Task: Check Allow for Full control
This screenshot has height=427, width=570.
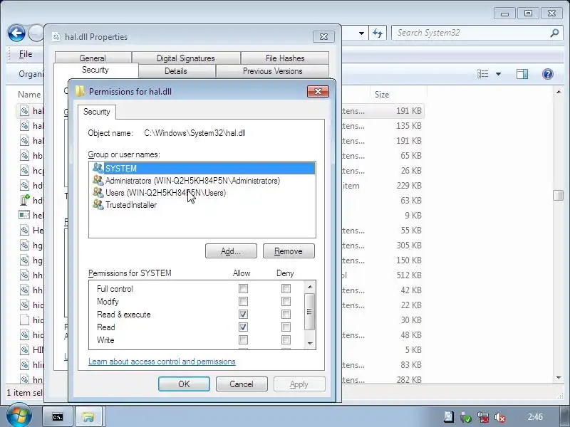Action: coord(243,289)
